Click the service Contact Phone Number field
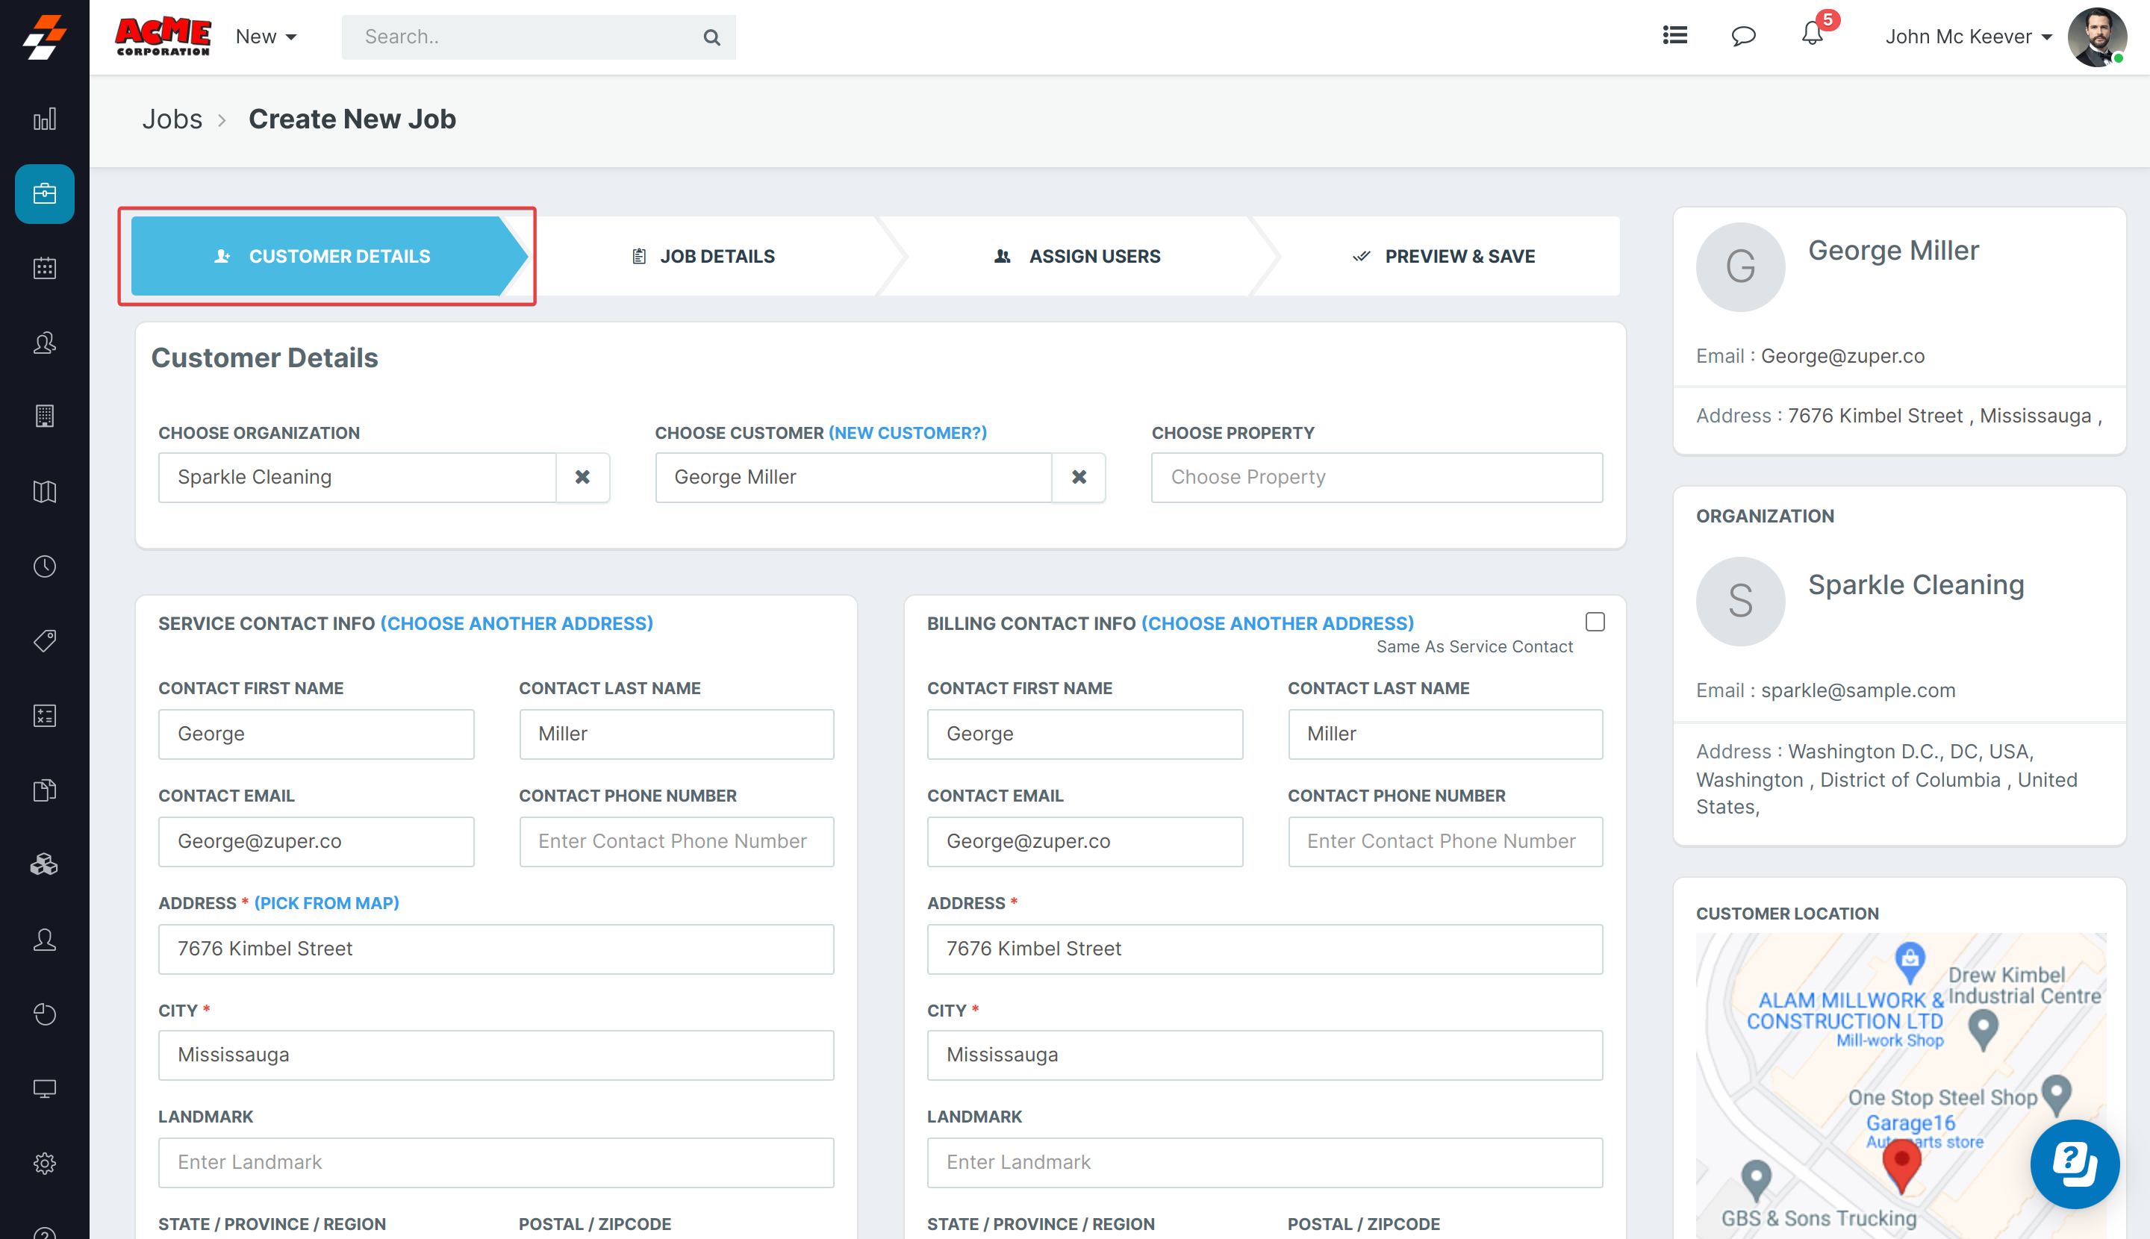2150x1239 pixels. pyautogui.click(x=676, y=842)
